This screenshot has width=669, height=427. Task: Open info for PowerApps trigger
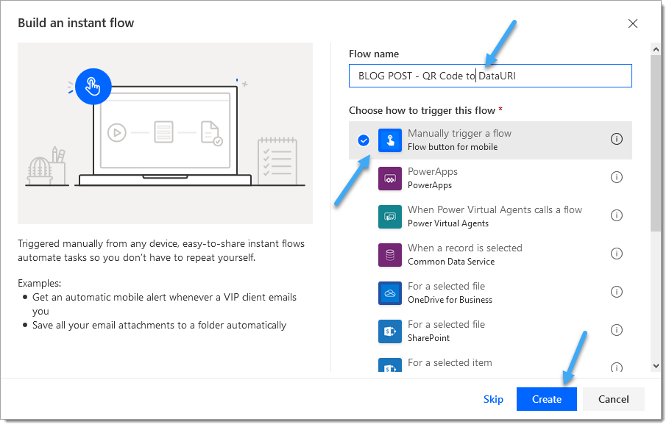tap(617, 177)
